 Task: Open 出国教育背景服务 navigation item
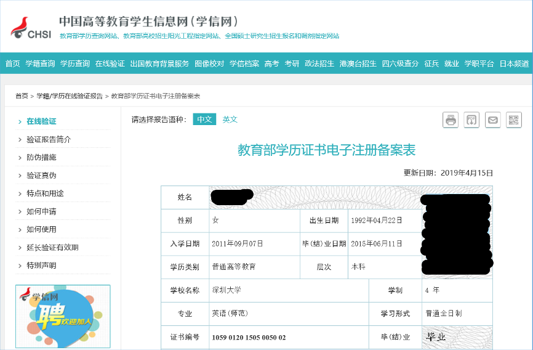tap(159, 63)
